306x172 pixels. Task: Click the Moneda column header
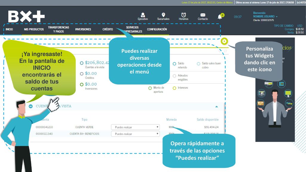[171, 119]
